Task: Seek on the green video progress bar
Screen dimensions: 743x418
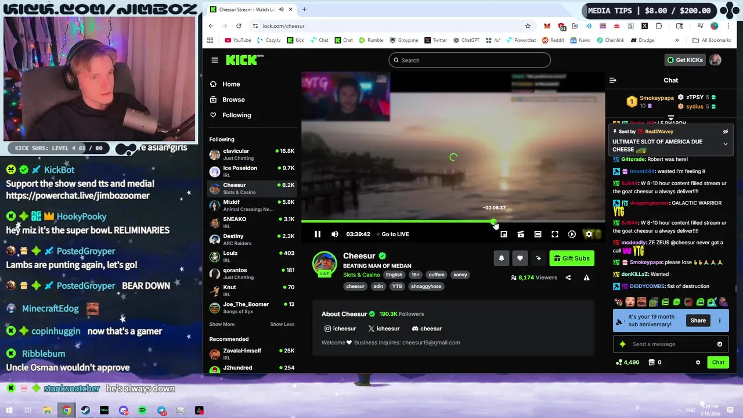Action: 453,221
